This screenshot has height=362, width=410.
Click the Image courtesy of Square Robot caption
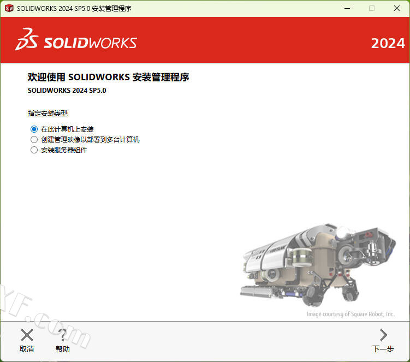click(x=350, y=314)
